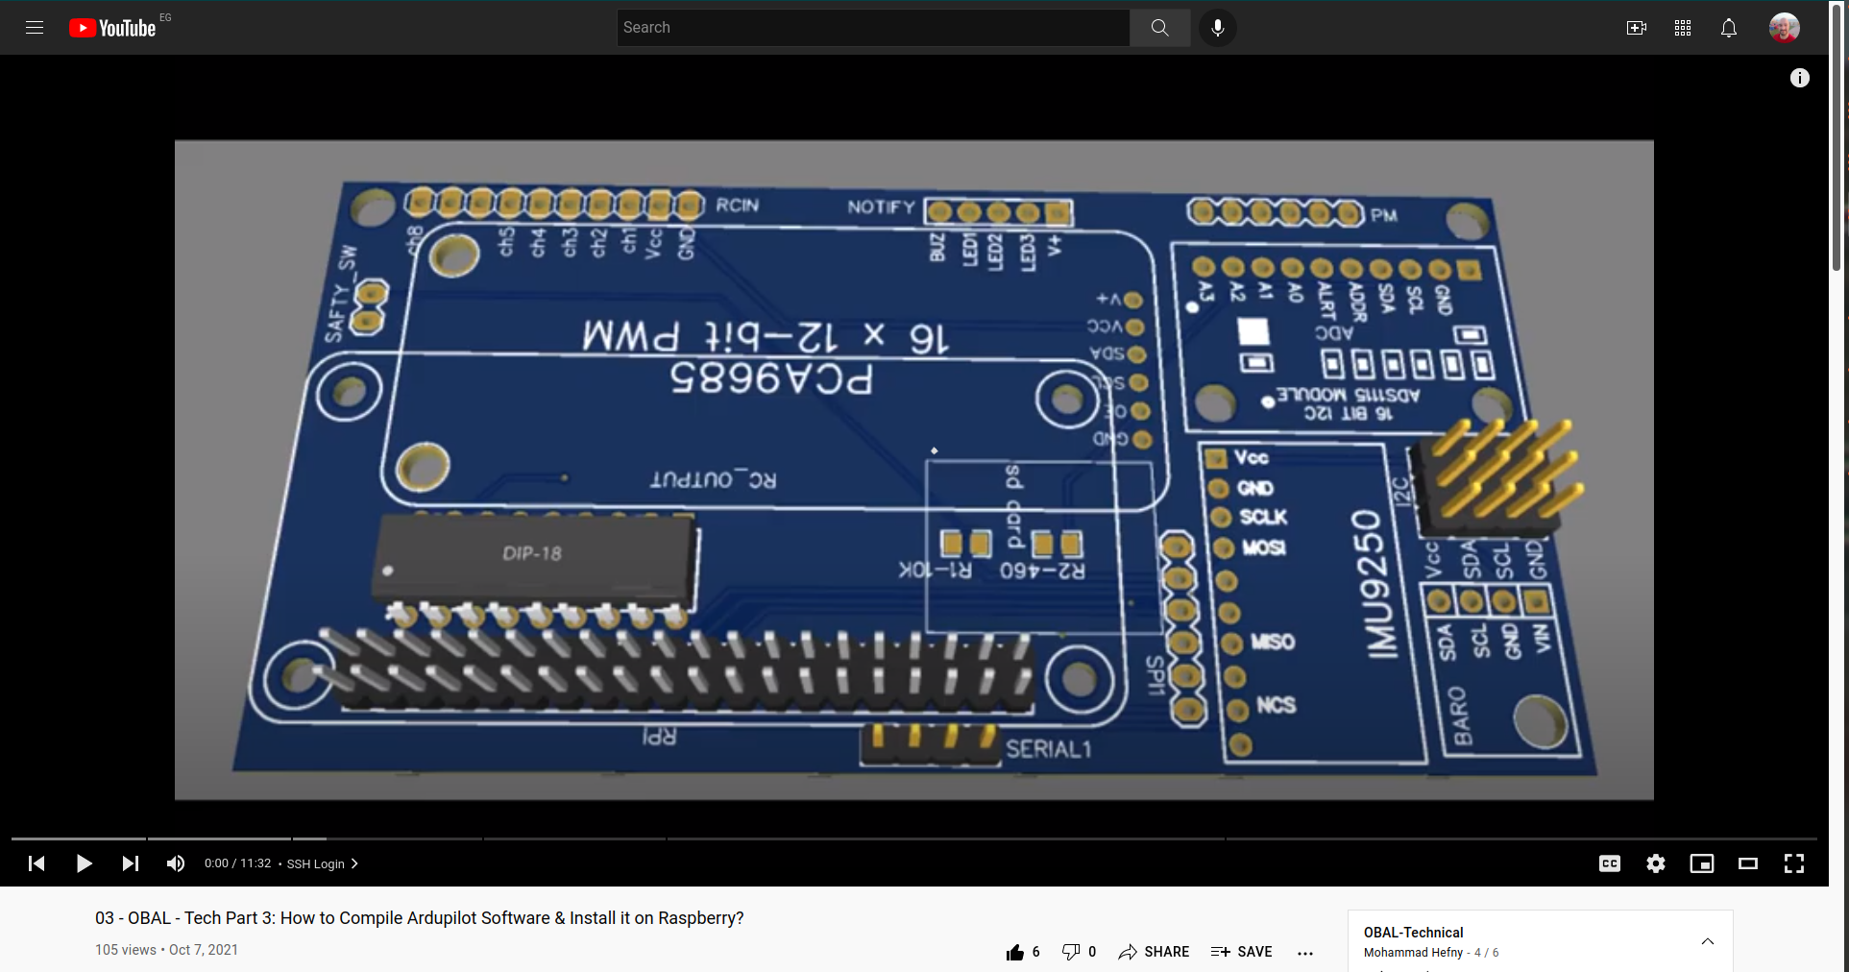Viewport: 1849px width, 972px height.
Task: Toggle closed captions CC button
Action: [1610, 863]
